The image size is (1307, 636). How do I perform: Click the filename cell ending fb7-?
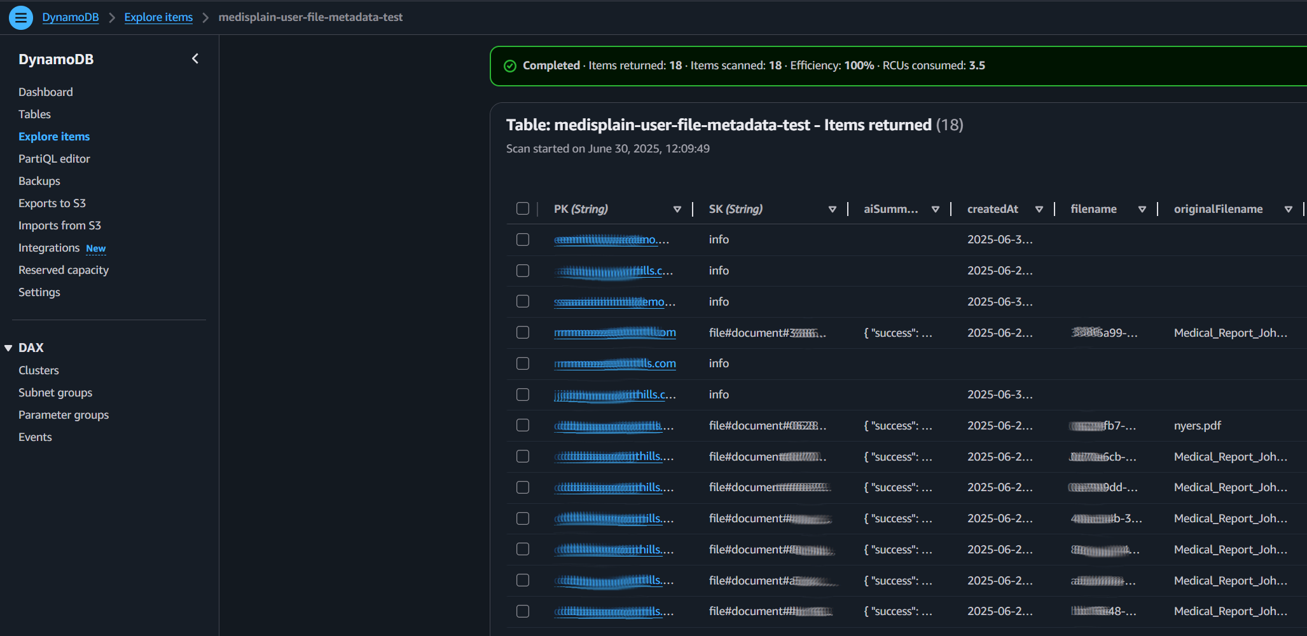[1103, 426]
